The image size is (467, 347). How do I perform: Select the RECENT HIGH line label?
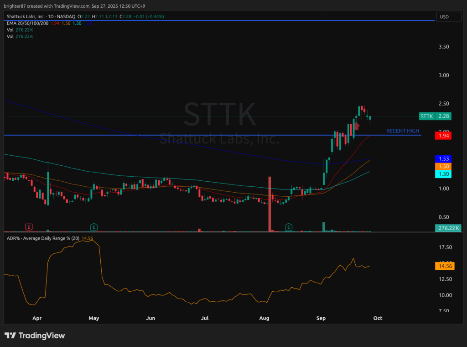403,131
